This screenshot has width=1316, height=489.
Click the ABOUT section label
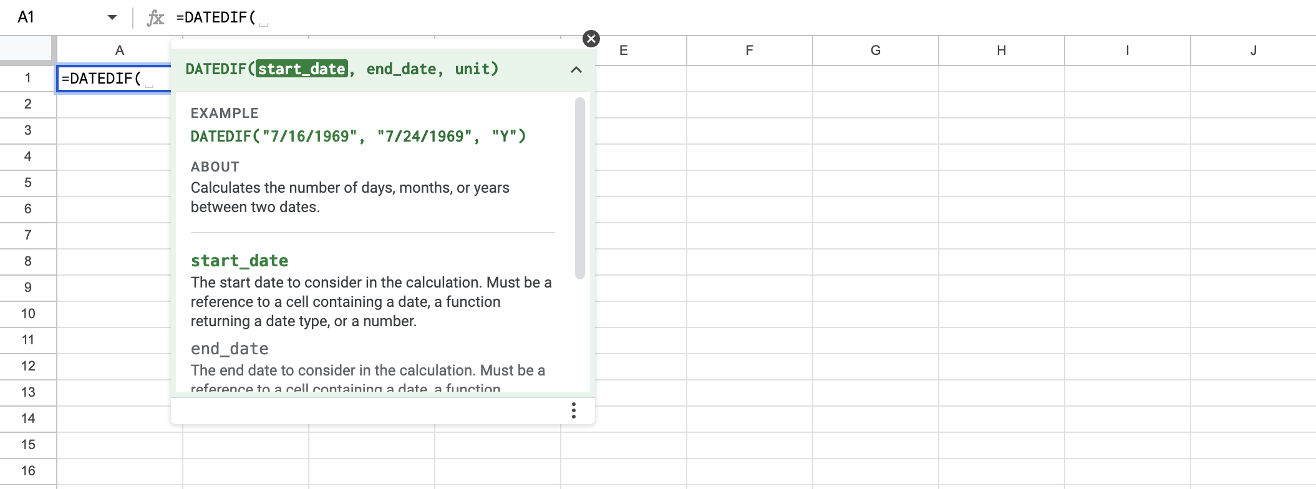(215, 167)
